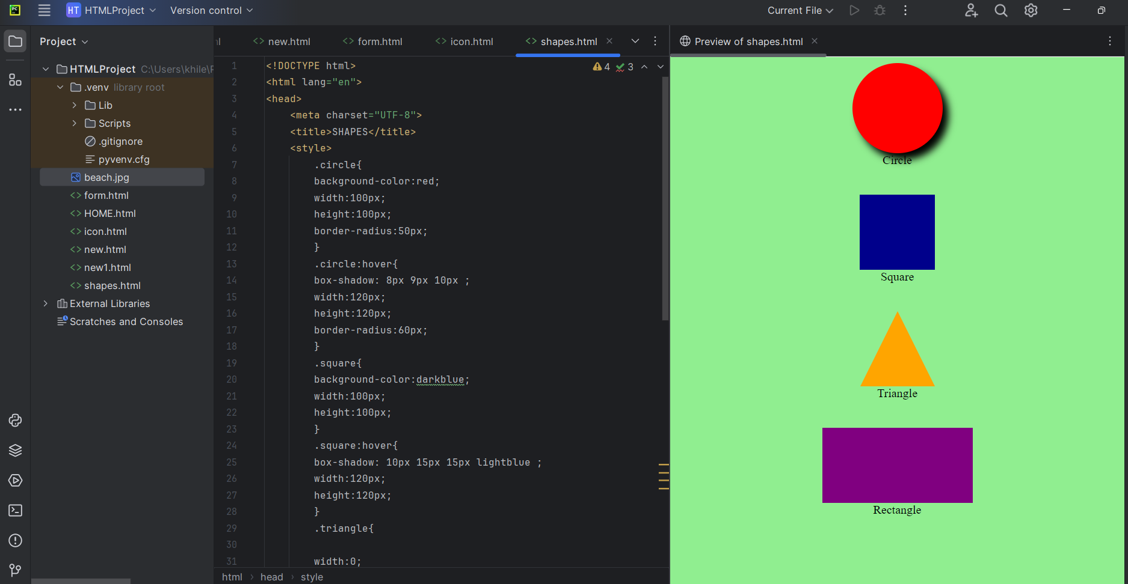
Task: Switch to new.html tab
Action: coord(282,41)
